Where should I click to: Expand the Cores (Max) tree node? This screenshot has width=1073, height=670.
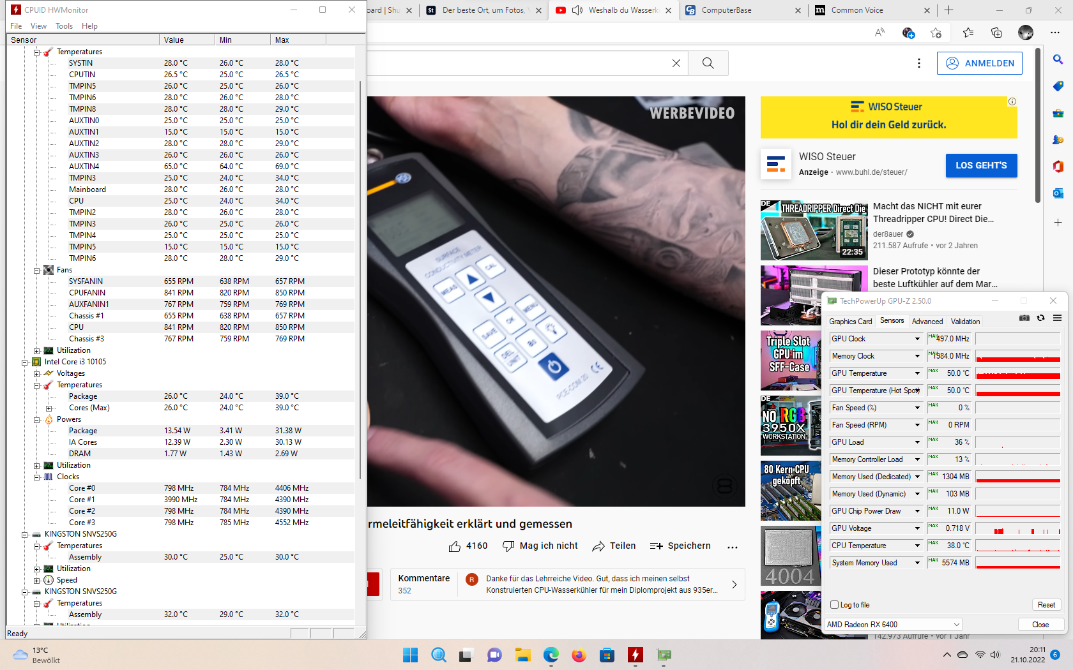(x=49, y=408)
